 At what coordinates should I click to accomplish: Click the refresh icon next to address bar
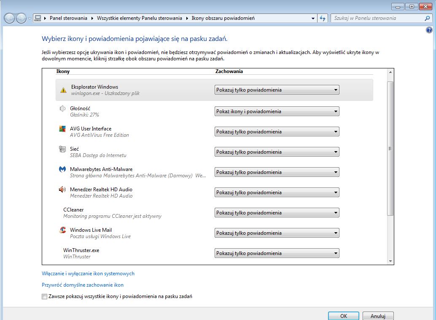[x=323, y=18]
